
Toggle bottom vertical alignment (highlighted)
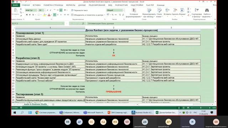coord(61,10)
